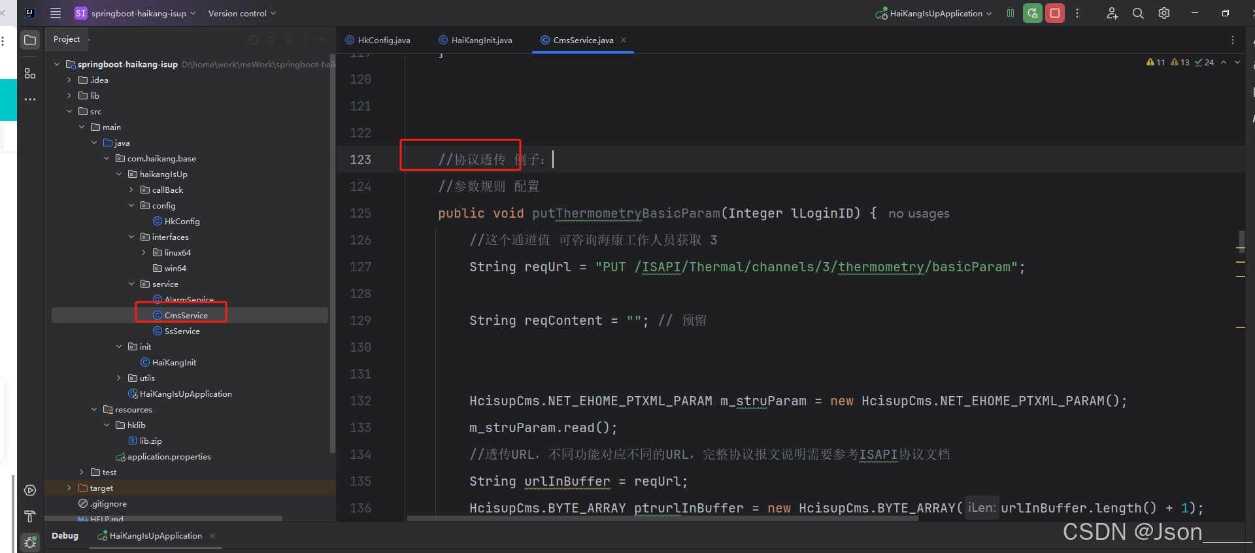Open the Project tool window icon
This screenshot has width=1255, height=553.
[x=30, y=40]
